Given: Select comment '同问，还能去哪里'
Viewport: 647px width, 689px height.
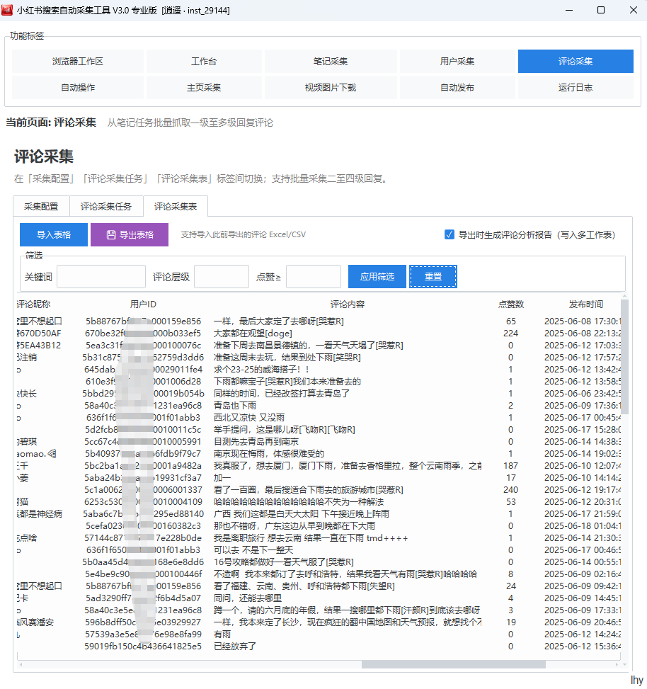Looking at the screenshot, I should coord(248,598).
